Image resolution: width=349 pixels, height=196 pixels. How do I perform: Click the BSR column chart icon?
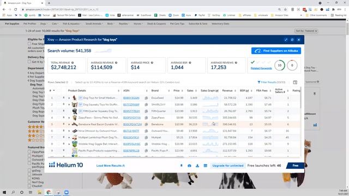coord(247,91)
